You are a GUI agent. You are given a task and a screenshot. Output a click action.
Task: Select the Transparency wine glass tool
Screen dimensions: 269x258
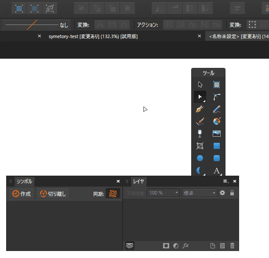click(200, 134)
